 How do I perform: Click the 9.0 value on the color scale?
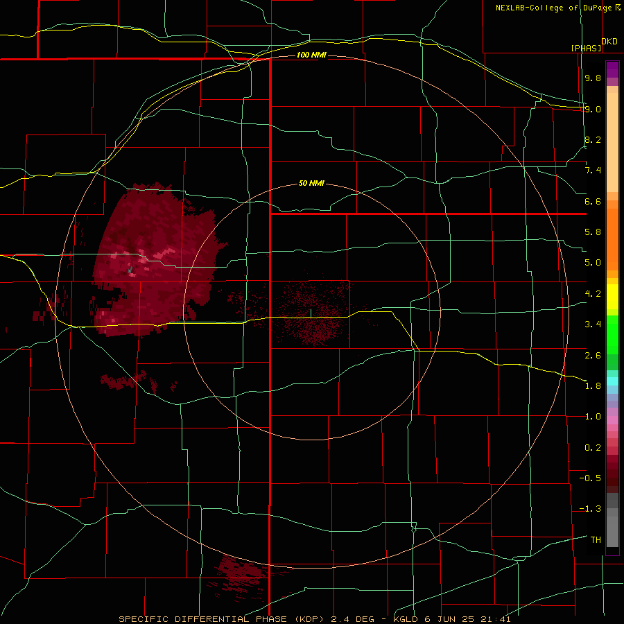593,109
